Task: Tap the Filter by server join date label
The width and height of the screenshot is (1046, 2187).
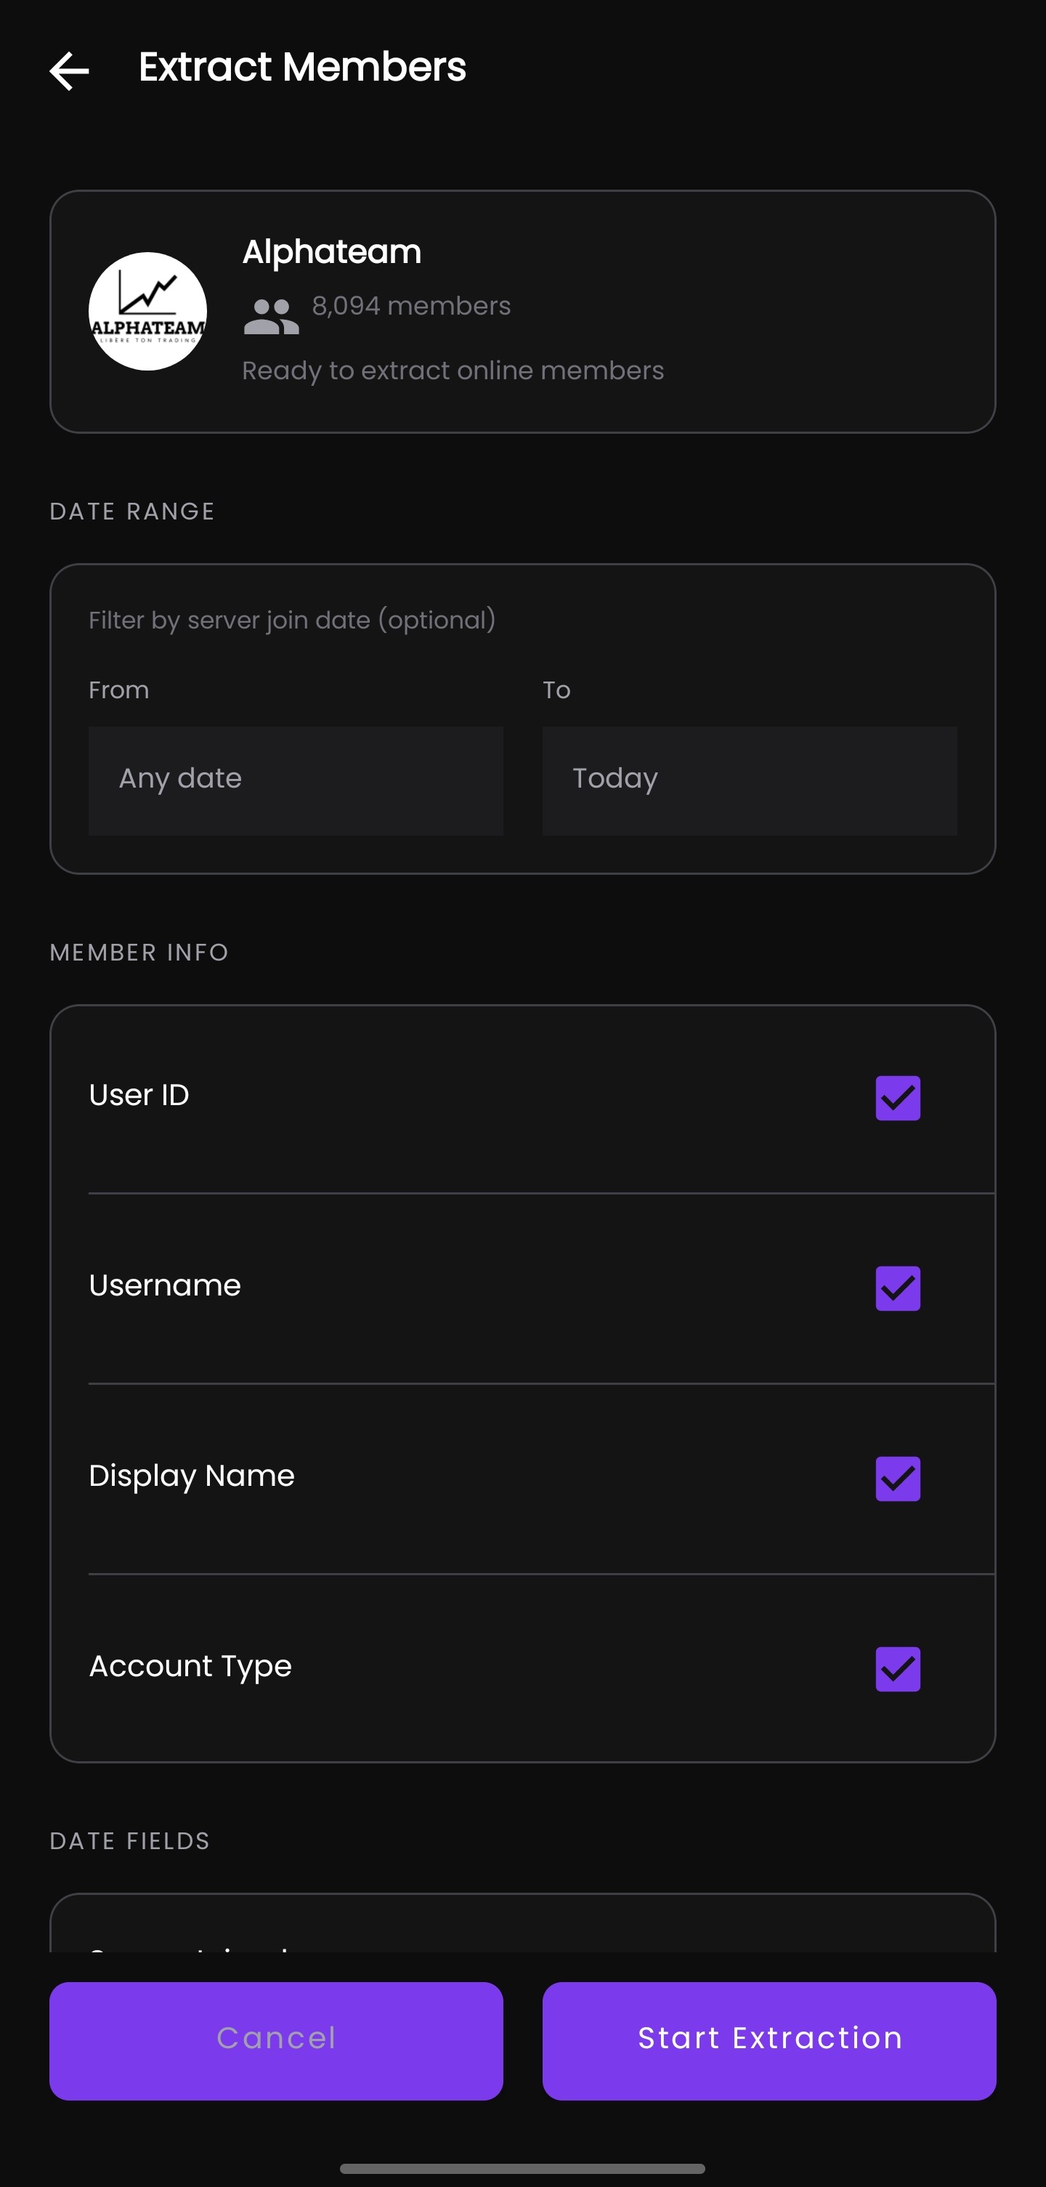Action: 291,620
